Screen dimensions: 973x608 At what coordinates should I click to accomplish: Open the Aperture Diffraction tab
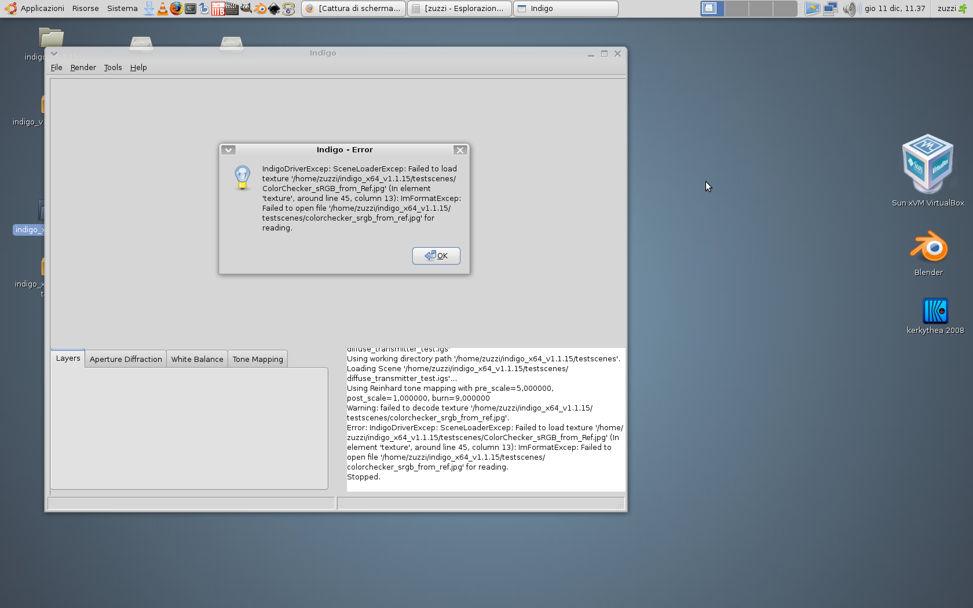(x=126, y=359)
